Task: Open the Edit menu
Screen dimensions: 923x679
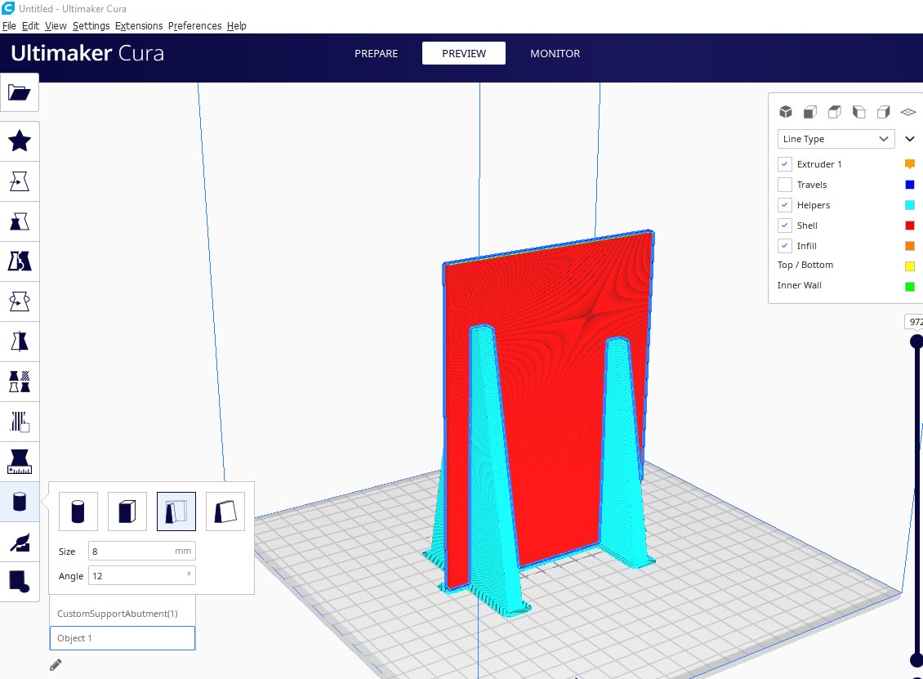Action: [x=30, y=26]
